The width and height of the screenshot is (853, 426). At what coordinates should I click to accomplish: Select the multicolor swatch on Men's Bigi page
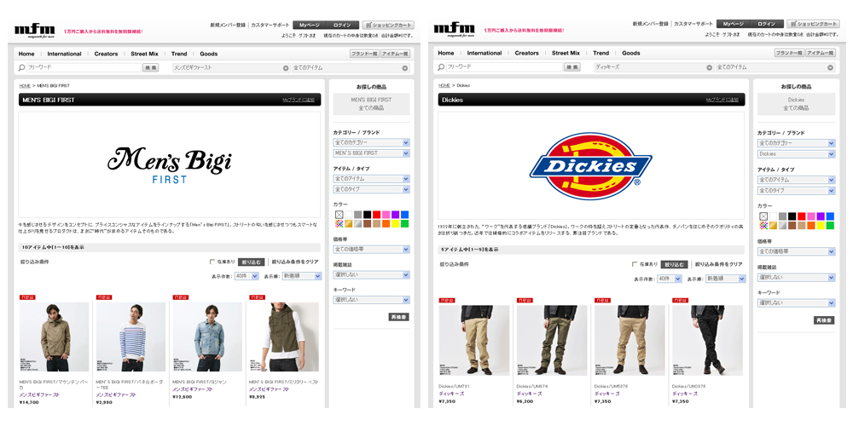point(339,224)
